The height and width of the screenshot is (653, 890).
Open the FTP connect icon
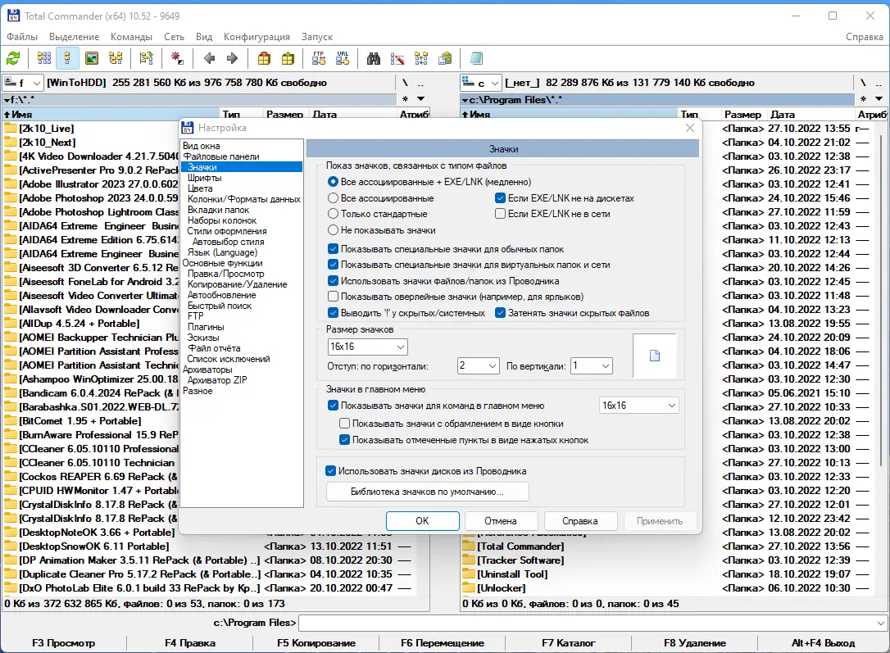tap(319, 58)
